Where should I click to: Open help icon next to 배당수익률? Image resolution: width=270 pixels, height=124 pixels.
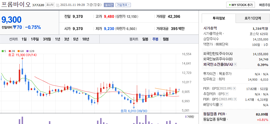221,104
